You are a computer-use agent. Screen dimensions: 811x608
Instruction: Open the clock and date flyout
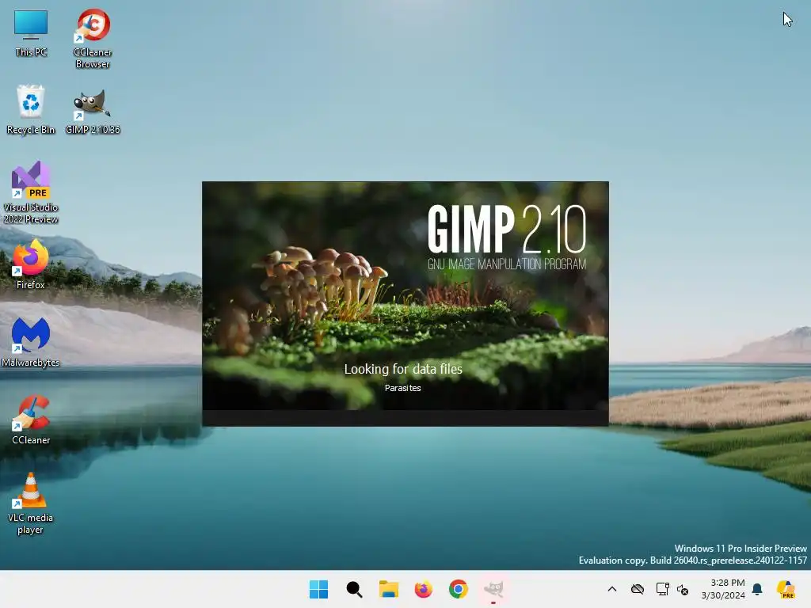(722, 589)
